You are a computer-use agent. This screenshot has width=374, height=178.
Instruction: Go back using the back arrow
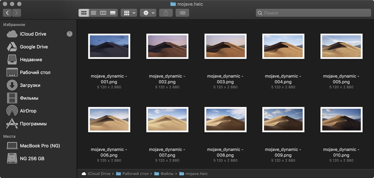click(x=8, y=13)
